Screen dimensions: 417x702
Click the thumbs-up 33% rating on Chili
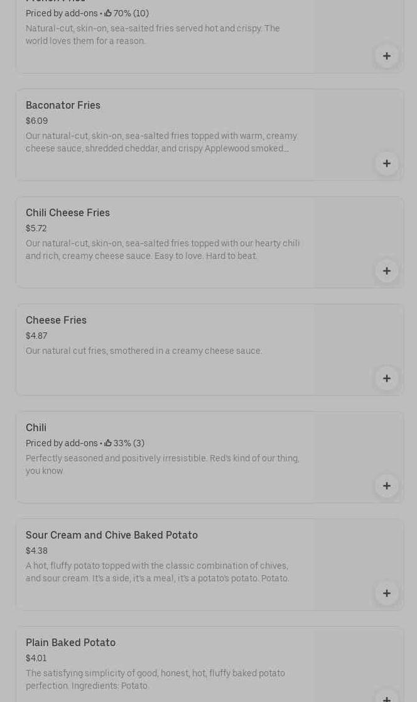[108, 443]
